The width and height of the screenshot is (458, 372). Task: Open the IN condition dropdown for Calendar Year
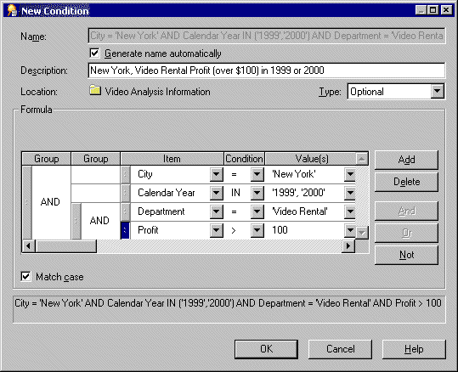pyautogui.click(x=257, y=193)
